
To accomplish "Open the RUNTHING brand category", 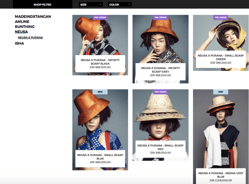I will [x=24, y=27].
